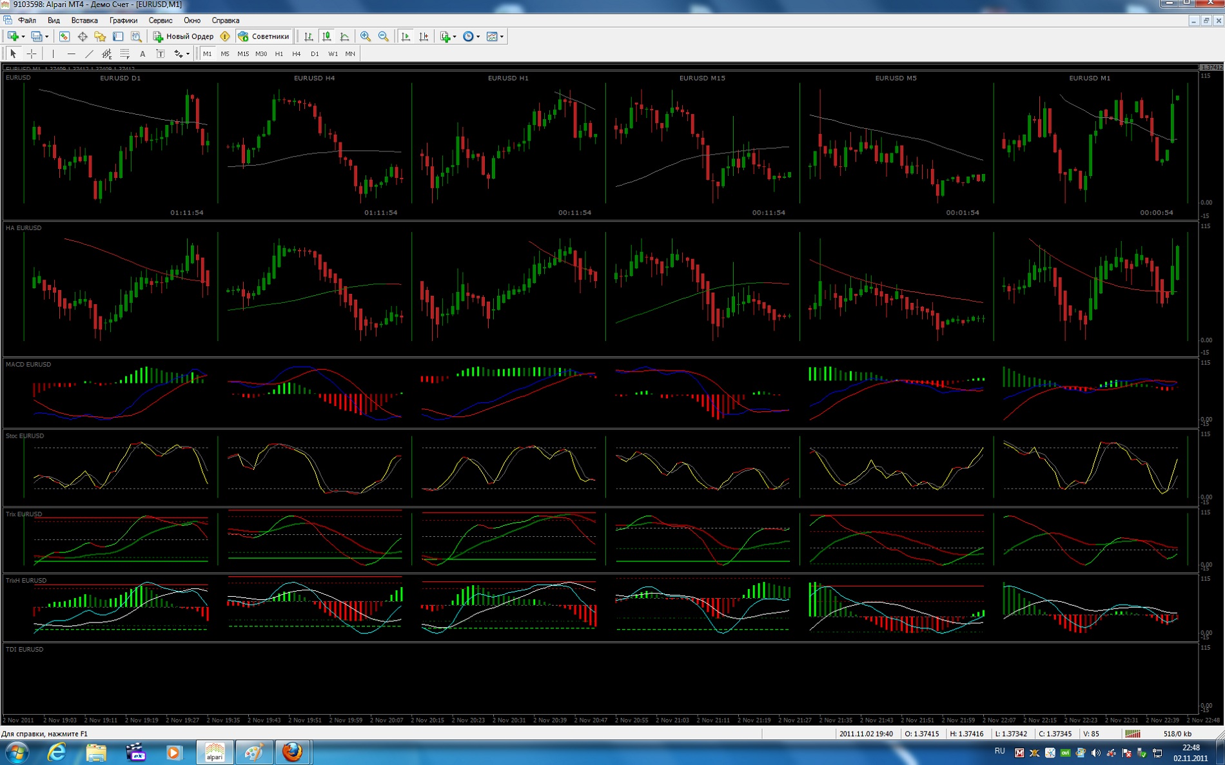Select the crosshair tool
This screenshot has width=1225, height=765.
pyautogui.click(x=32, y=53)
